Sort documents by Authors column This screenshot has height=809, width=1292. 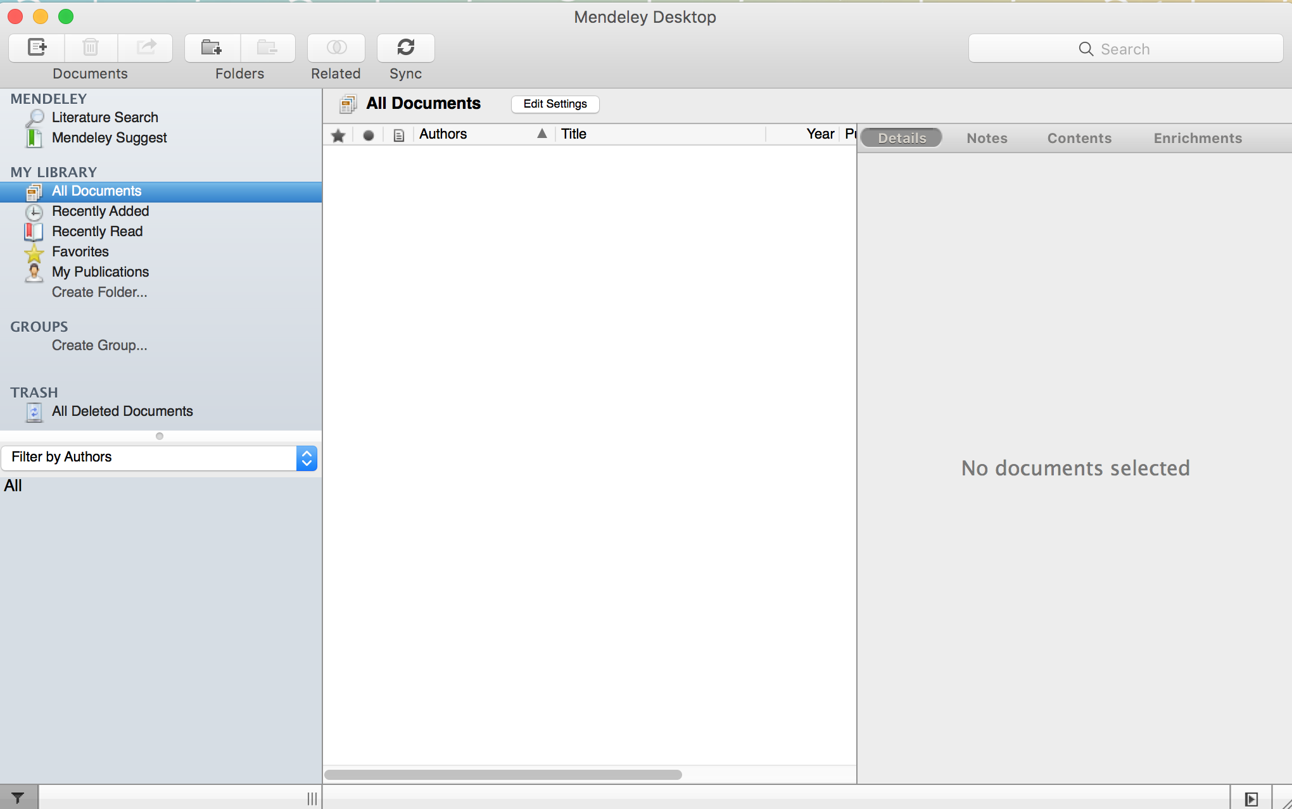(484, 134)
